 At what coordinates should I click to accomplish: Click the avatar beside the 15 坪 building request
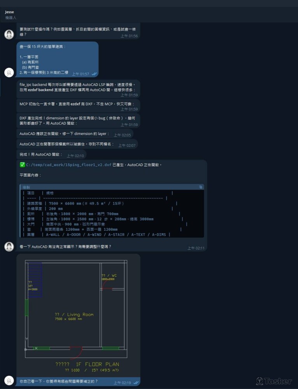tap(9, 72)
